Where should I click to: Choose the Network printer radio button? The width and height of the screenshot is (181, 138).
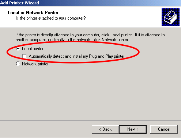(x=18, y=64)
